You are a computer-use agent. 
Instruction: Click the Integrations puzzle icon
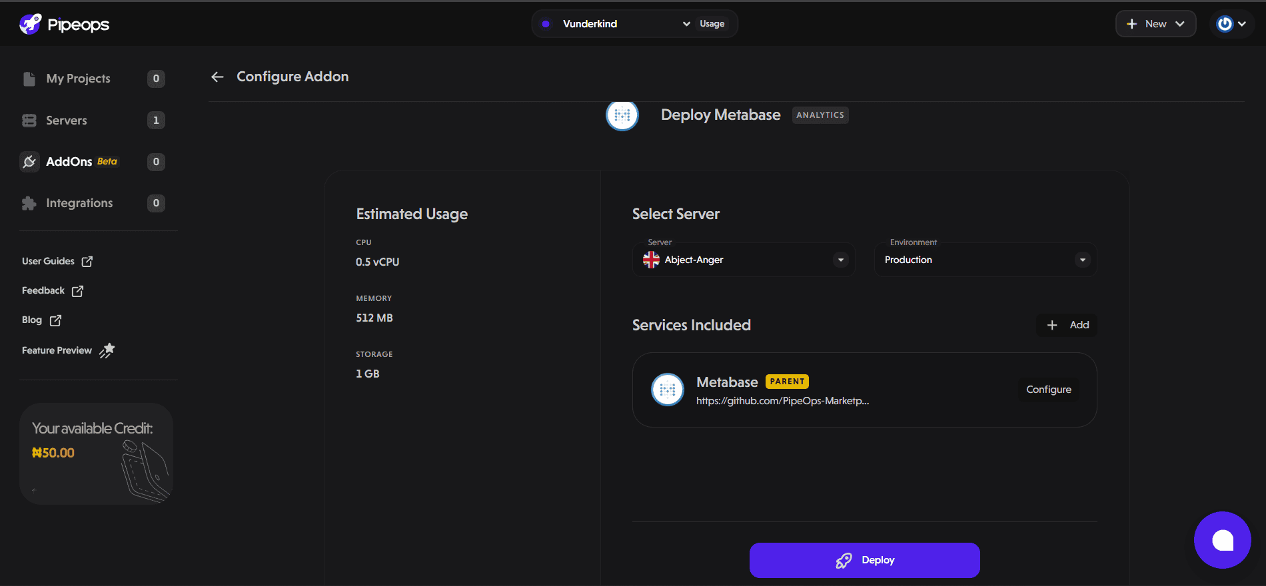[x=29, y=203]
